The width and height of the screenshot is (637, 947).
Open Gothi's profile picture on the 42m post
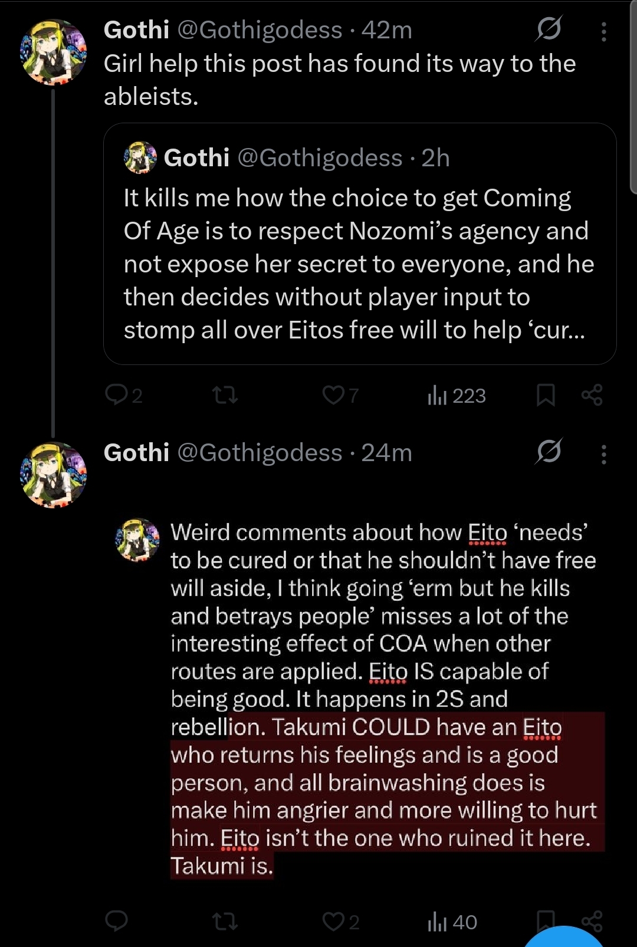(x=54, y=52)
